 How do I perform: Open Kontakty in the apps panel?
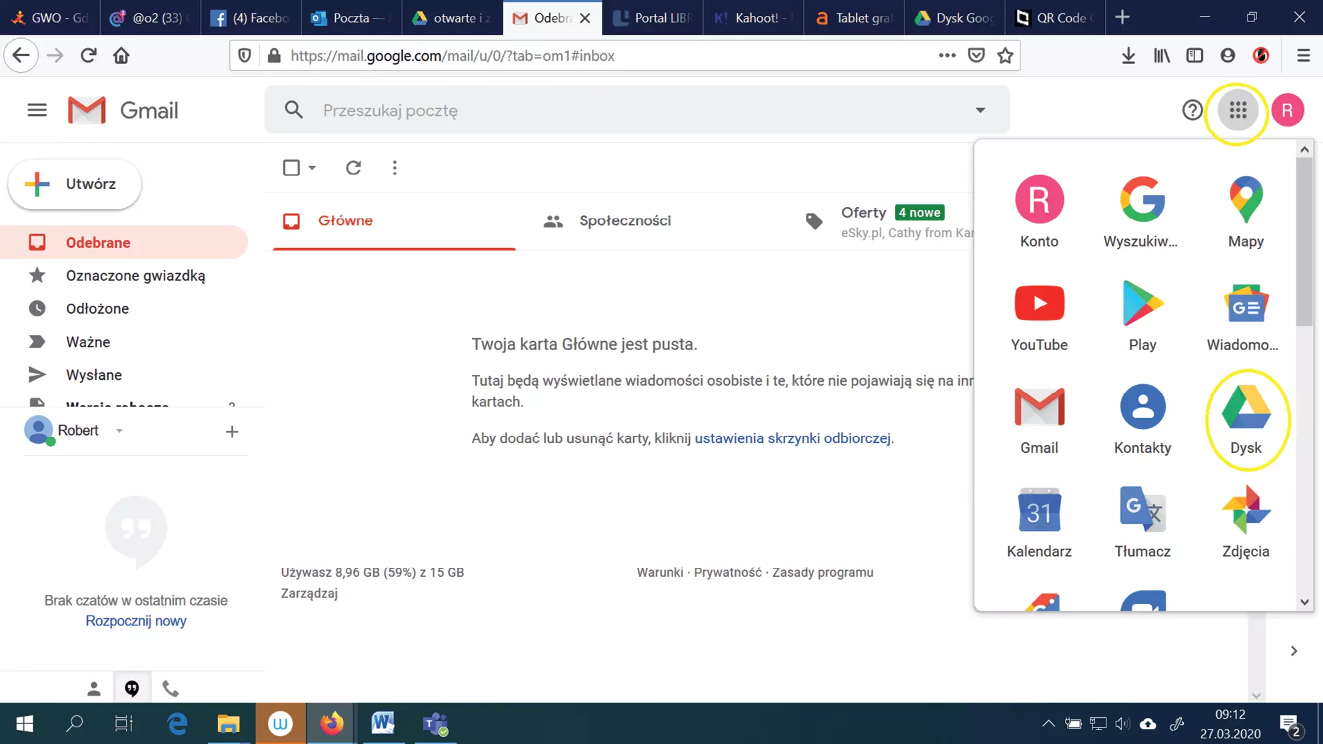point(1142,421)
